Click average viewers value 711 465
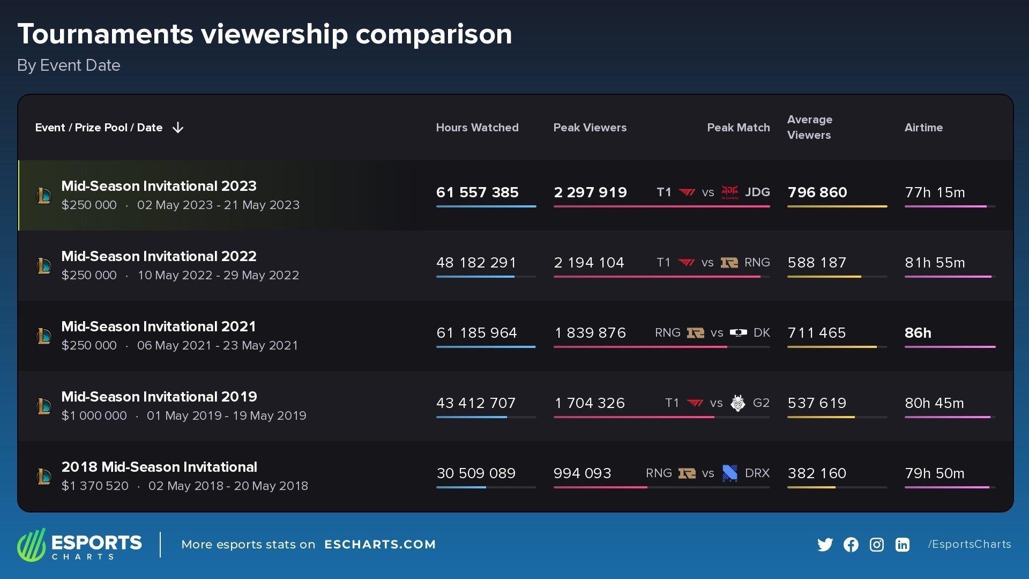This screenshot has height=579, width=1029. click(x=817, y=333)
